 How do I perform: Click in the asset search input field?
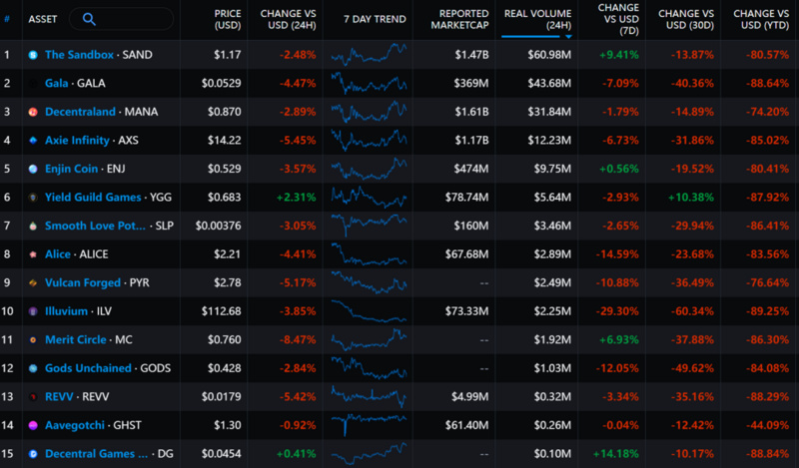(130, 19)
